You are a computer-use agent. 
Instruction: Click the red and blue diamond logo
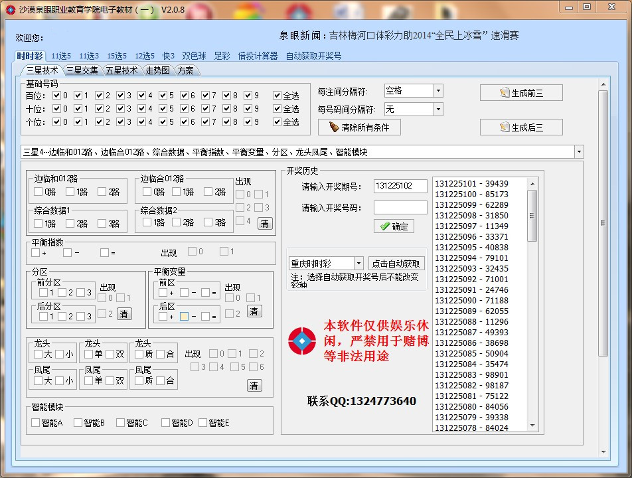point(302,341)
